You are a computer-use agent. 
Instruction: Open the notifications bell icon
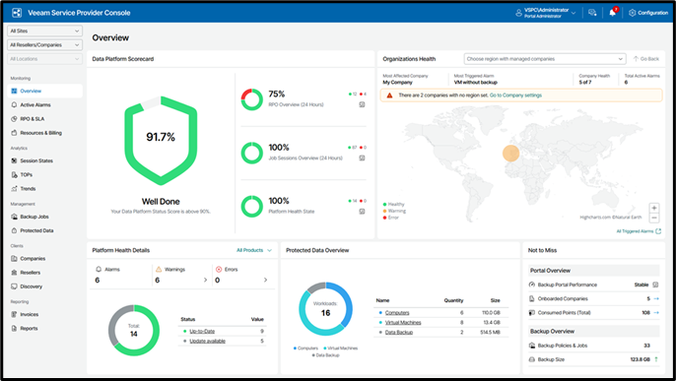point(613,13)
